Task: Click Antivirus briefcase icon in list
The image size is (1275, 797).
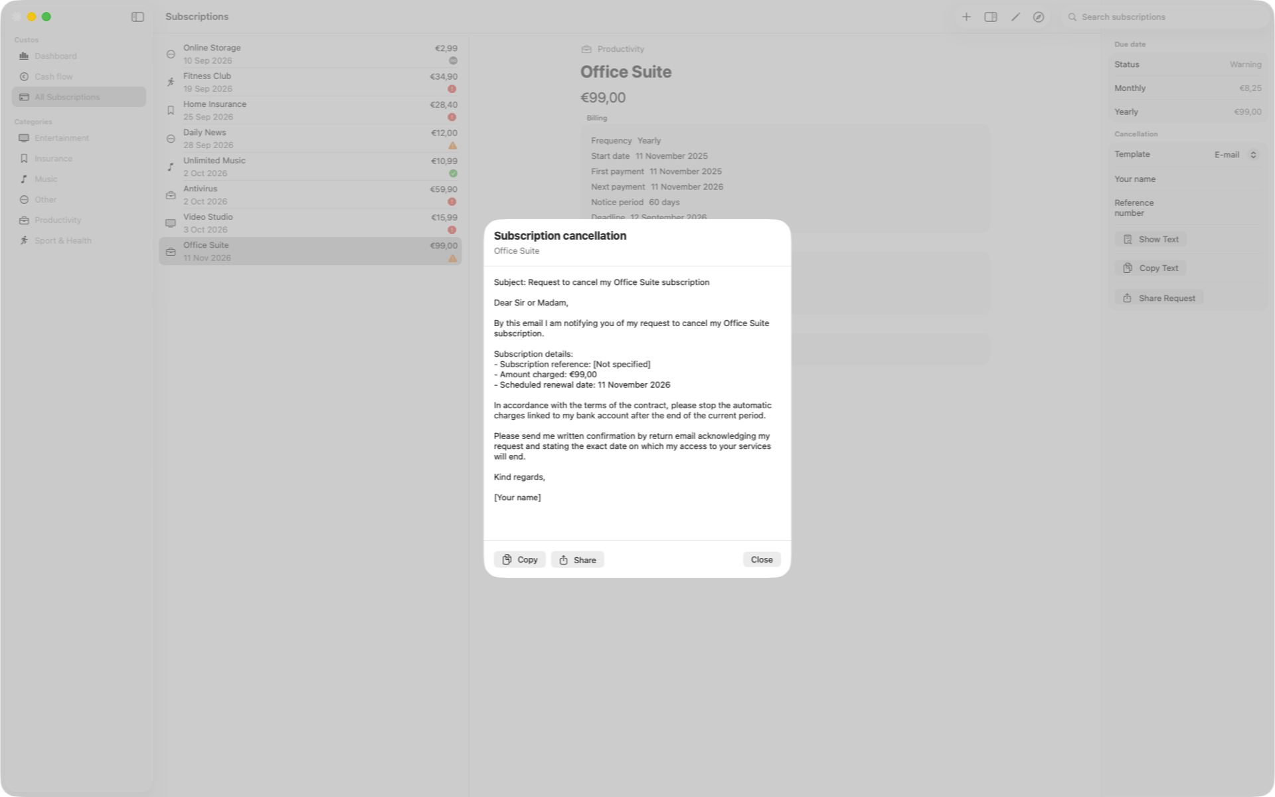Action: click(171, 195)
